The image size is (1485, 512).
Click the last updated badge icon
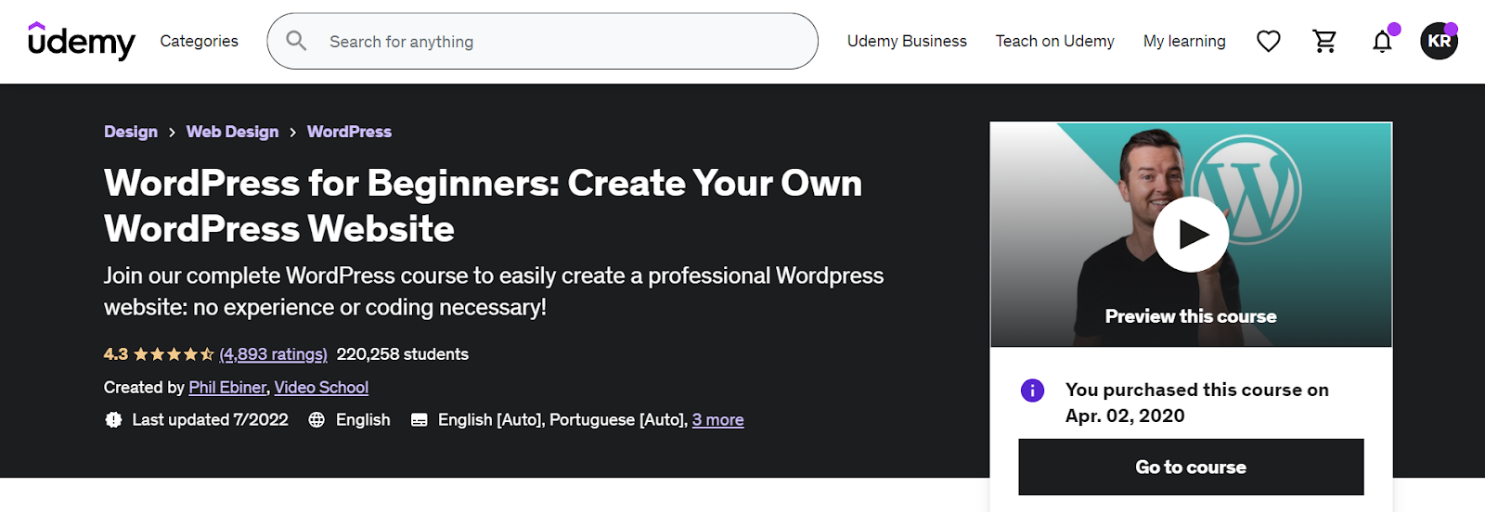pos(113,420)
